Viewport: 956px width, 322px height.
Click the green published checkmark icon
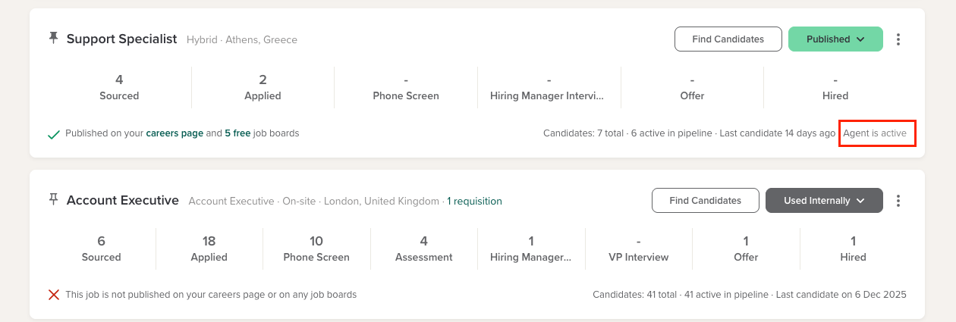coord(54,135)
